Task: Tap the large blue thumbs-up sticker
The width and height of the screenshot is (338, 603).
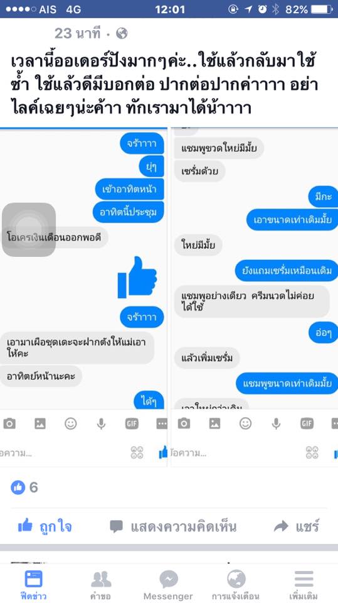Action: (x=137, y=277)
